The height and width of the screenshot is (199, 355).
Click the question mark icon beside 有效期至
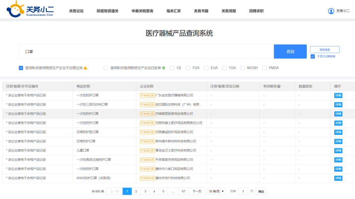(x=279, y=87)
